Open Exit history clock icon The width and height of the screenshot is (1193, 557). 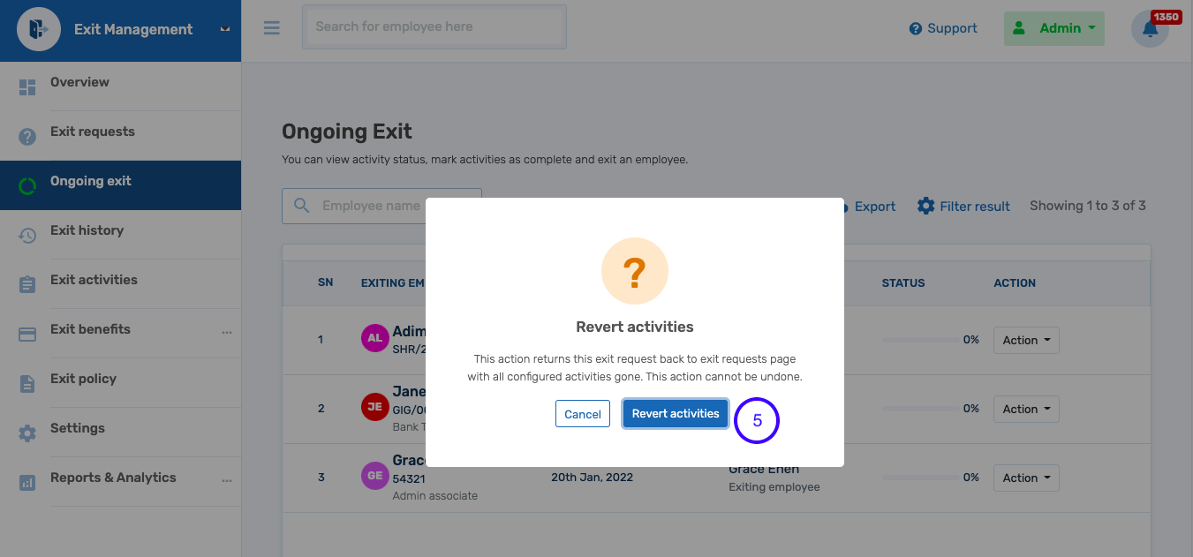[x=26, y=234]
